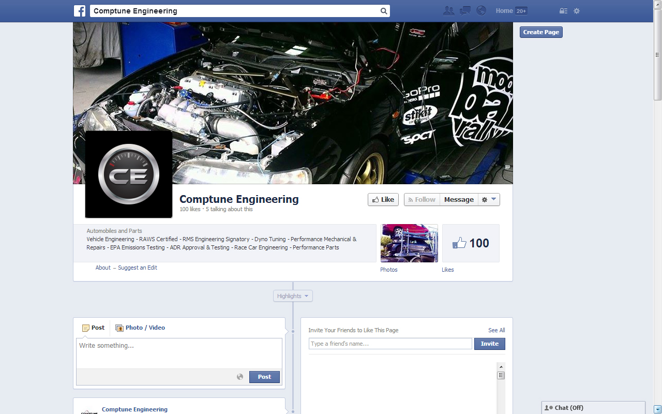Open the About link
662x414 pixels.
pos(103,268)
